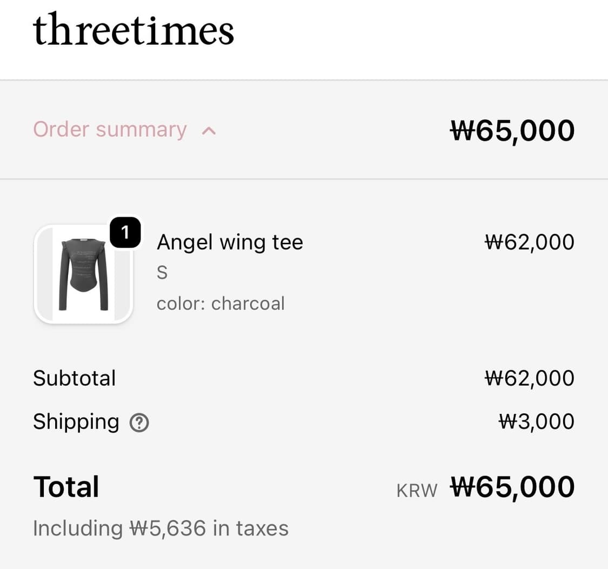Select the Angel wing tee product name
The height and width of the screenshot is (569, 608).
click(230, 242)
